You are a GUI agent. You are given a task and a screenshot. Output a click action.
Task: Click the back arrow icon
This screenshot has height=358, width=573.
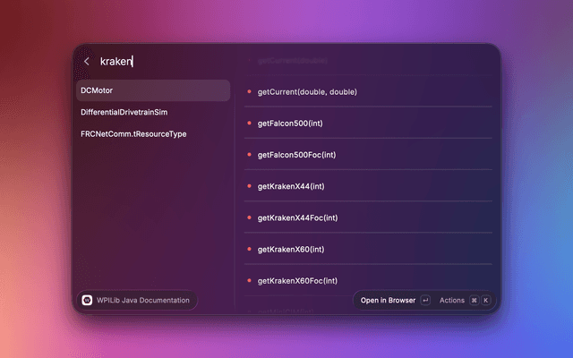click(x=87, y=62)
